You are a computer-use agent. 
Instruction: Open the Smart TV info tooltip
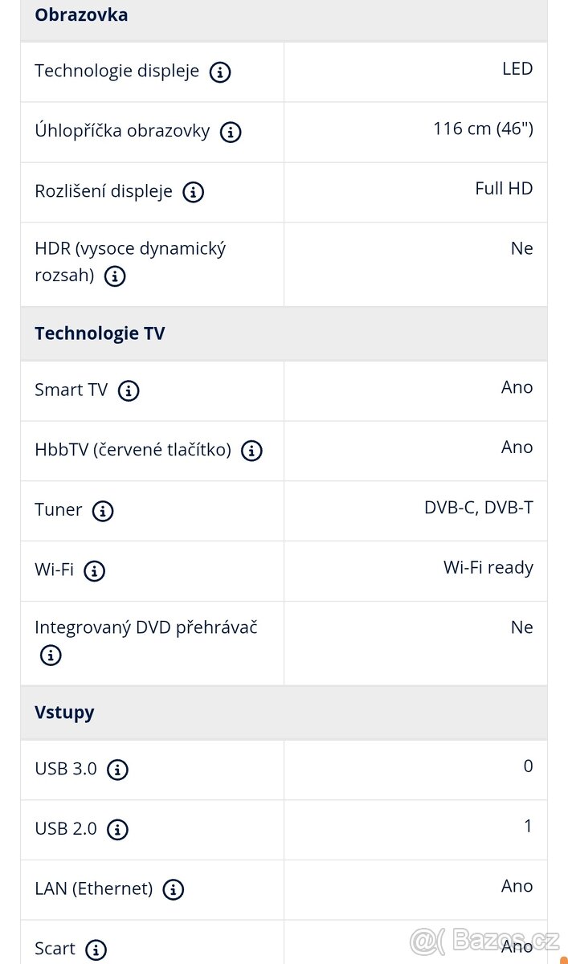(x=128, y=391)
